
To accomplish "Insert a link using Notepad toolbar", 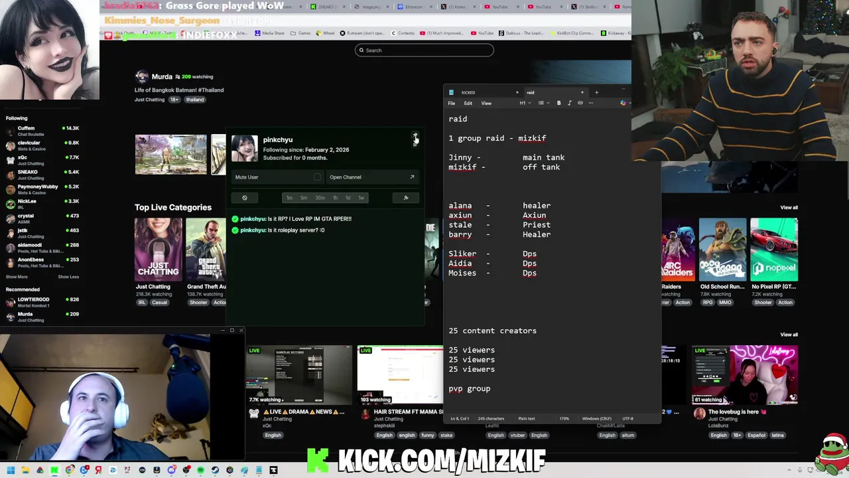I will pos(580,103).
